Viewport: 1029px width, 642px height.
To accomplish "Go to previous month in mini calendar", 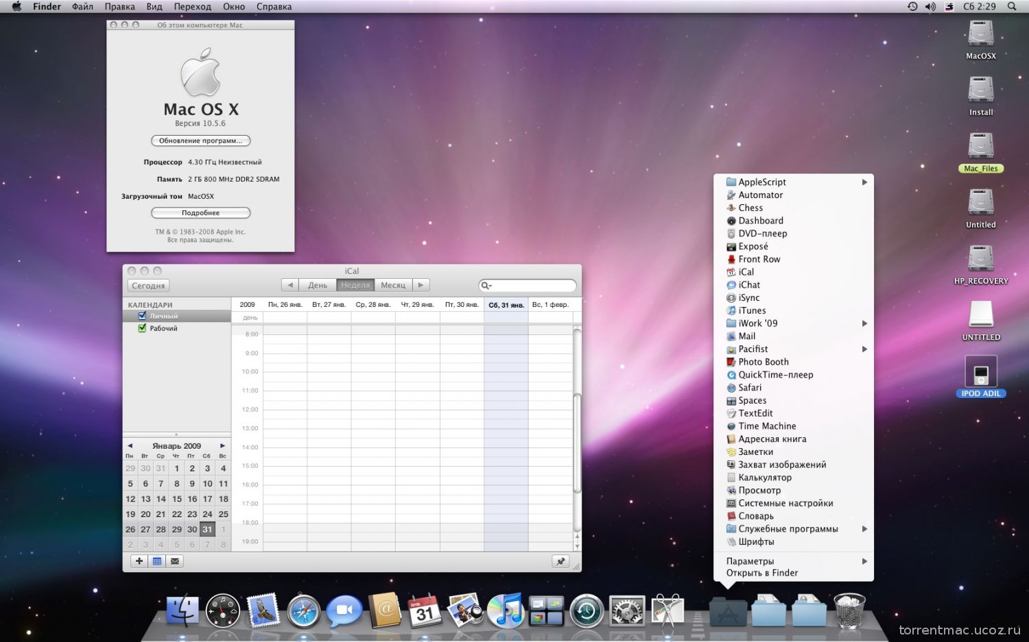I will pos(130,445).
